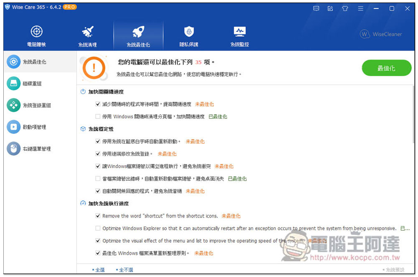The image size is (418, 277).
Task: Click the PRO badge in title bar
Action: point(69,7)
